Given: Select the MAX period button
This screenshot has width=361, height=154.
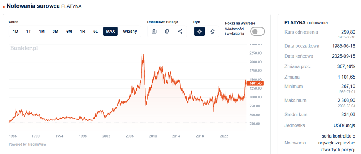Looking at the screenshot, I should 110,31.
